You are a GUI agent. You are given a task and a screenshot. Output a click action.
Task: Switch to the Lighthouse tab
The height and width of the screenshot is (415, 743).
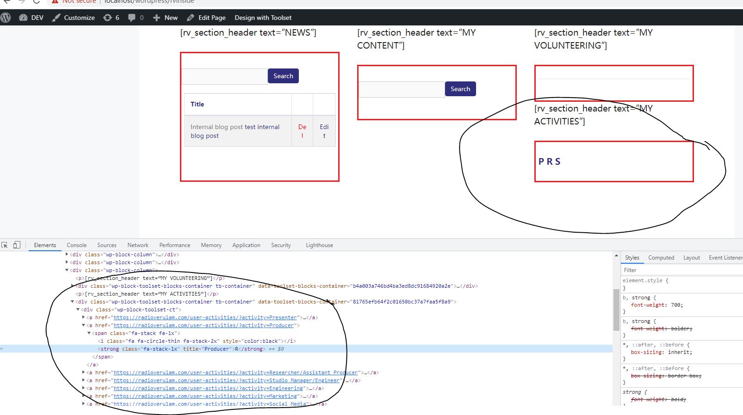coord(319,245)
